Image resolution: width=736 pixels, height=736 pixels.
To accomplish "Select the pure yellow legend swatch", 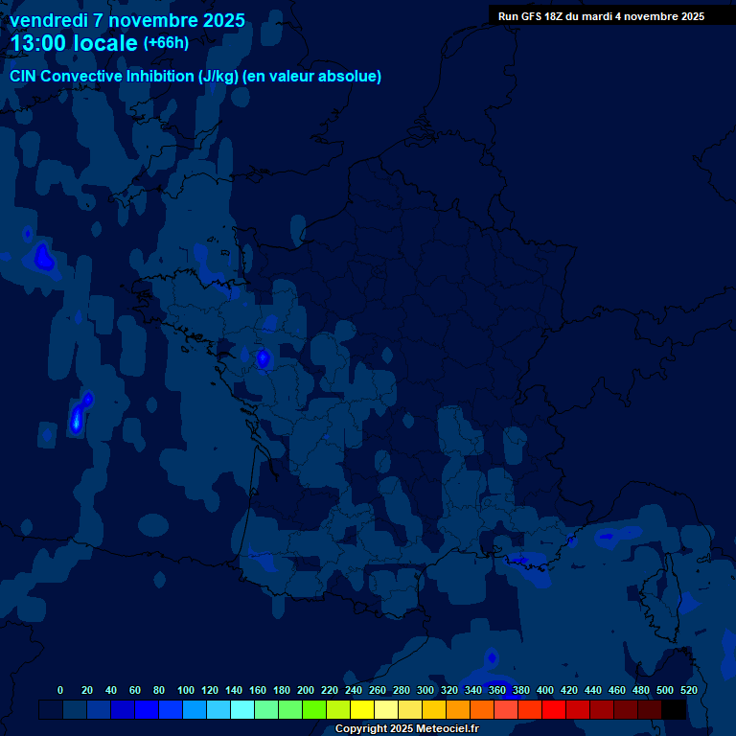I will [x=362, y=710].
